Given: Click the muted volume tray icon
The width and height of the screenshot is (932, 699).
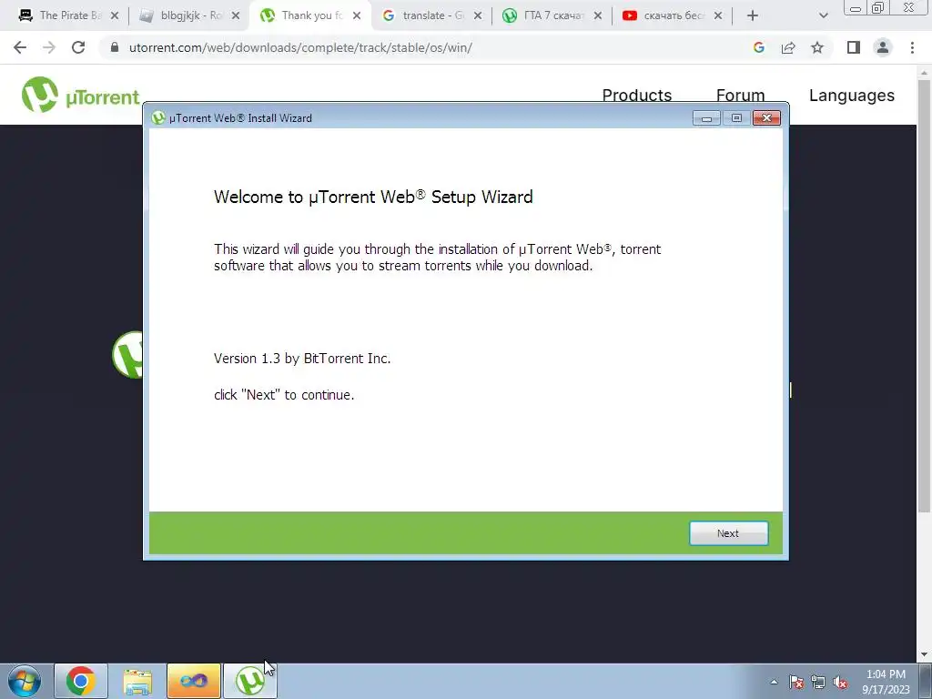Looking at the screenshot, I should tap(840, 682).
